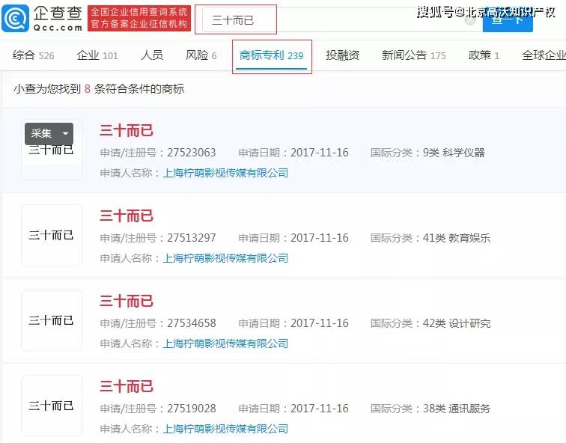
Task: Open trademark title with number 27519028
Action: pos(127,386)
